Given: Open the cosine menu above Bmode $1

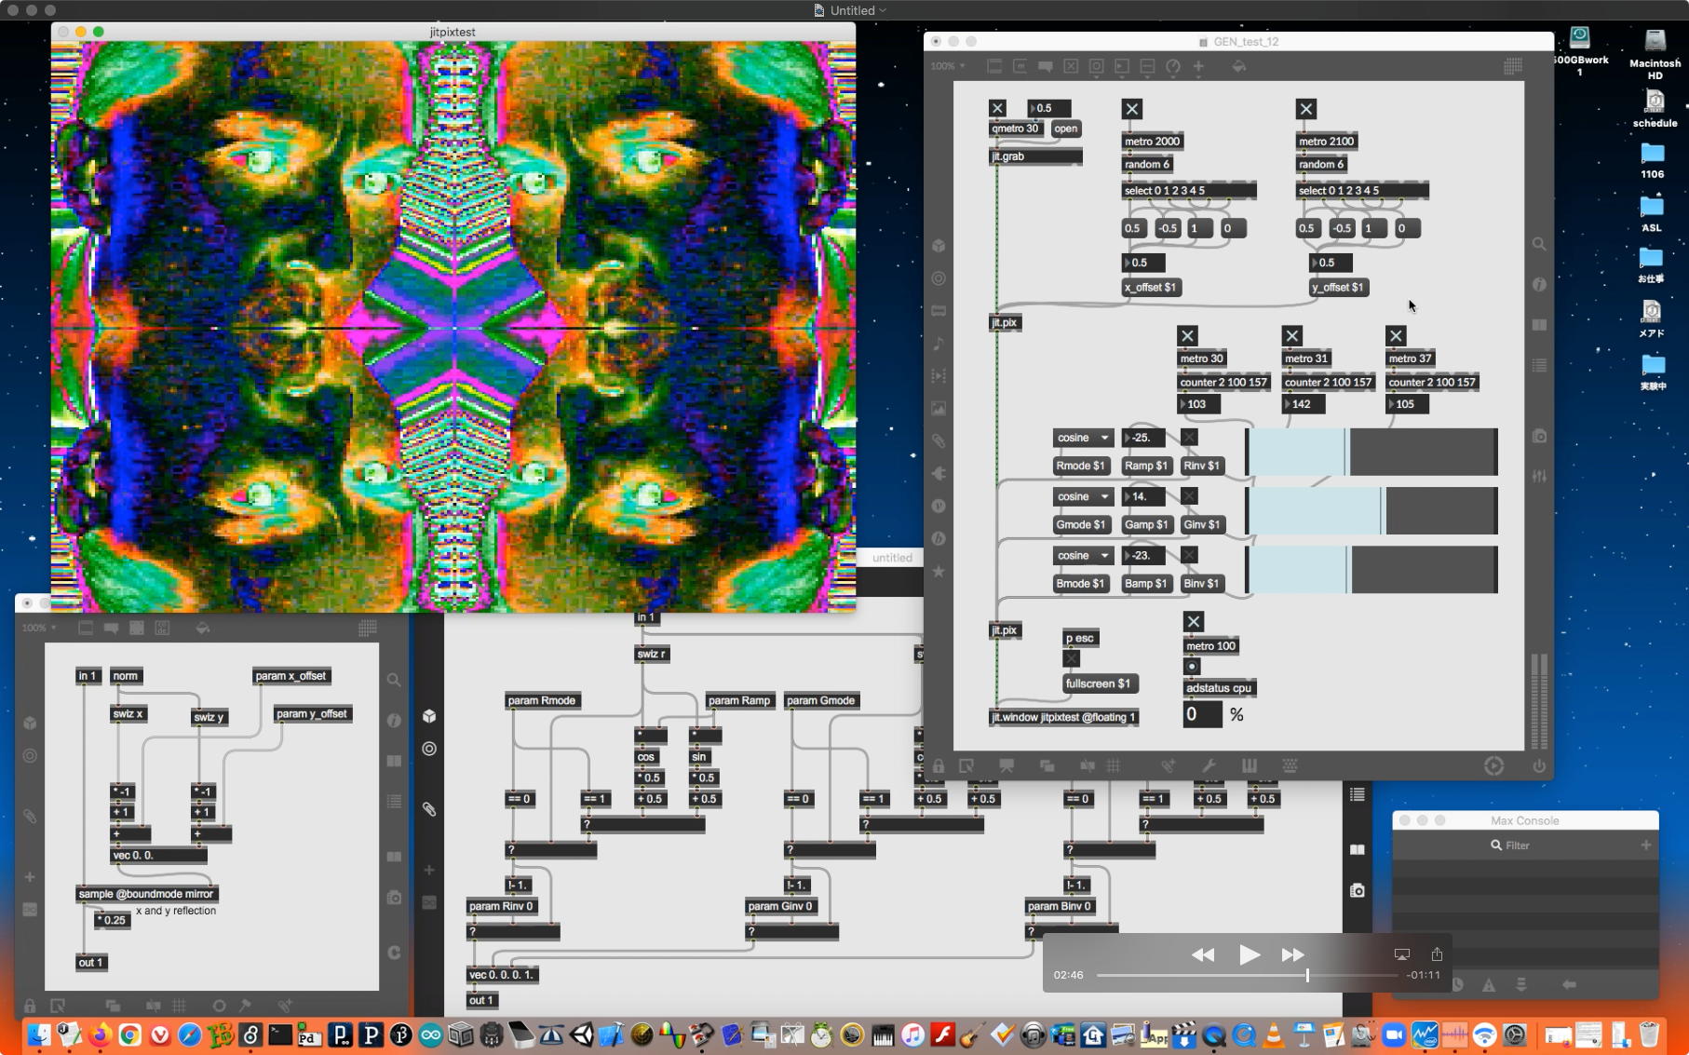Looking at the screenshot, I should (x=1083, y=555).
